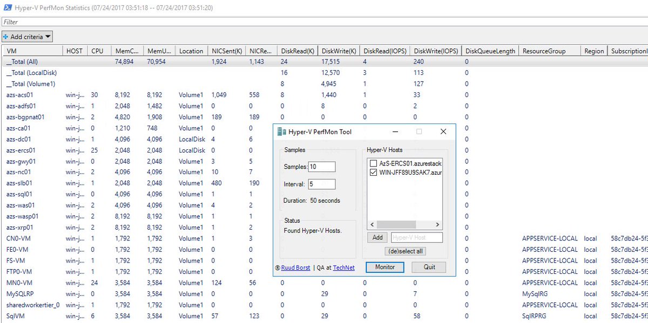648x323 pixels.
Task: Sort by the DiskQueueLength column header
Action: coord(490,51)
